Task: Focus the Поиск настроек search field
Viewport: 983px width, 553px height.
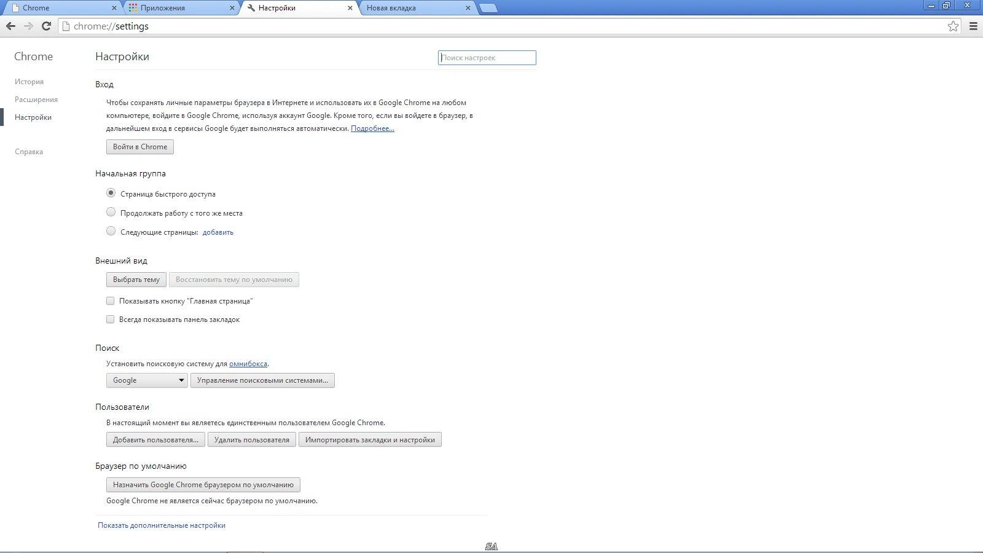Action: click(487, 58)
